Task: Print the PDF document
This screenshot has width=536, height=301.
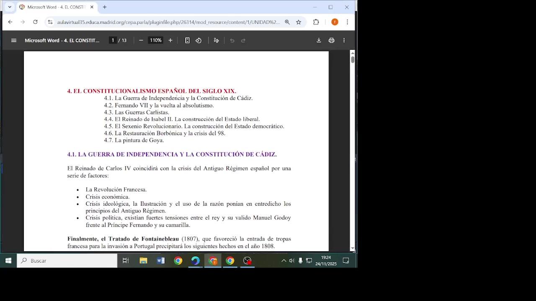Action: click(331, 41)
